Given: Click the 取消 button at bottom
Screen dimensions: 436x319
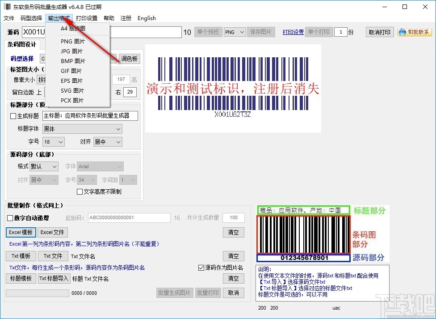Looking at the screenshot, I should tap(234, 293).
